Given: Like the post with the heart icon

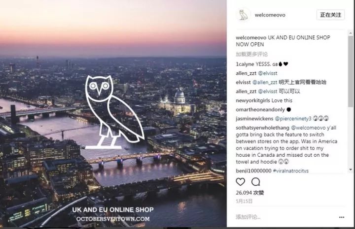Looking at the screenshot, I should (240, 182).
